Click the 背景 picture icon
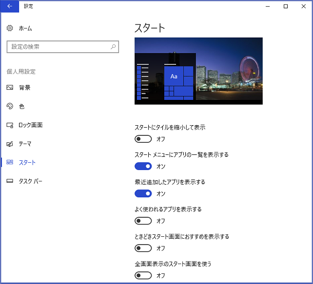The width and height of the screenshot is (313, 284). coord(10,87)
